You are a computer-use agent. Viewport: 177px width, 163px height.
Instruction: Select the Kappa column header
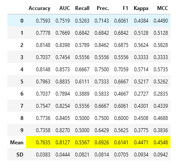click(141, 8)
